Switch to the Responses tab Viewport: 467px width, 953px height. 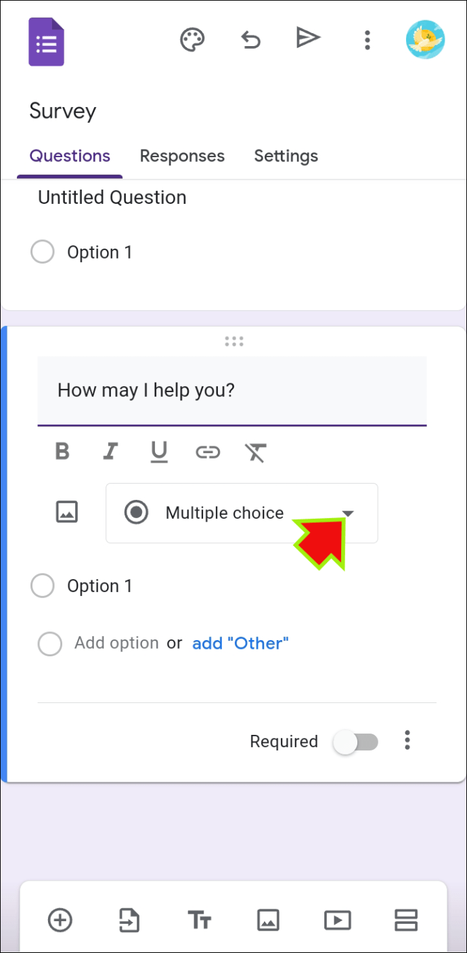pos(181,156)
